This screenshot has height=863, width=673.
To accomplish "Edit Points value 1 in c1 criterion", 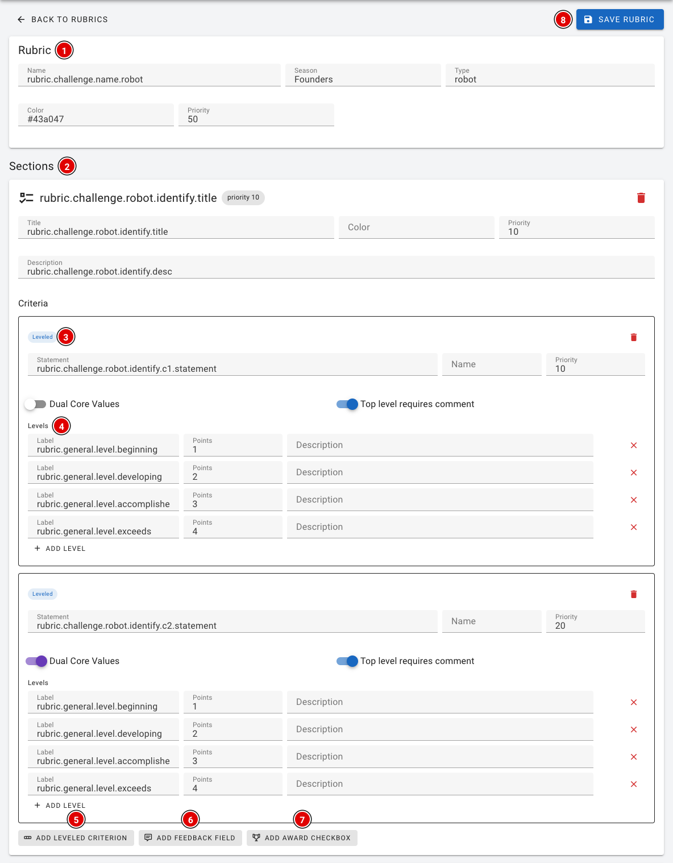I will (233, 445).
